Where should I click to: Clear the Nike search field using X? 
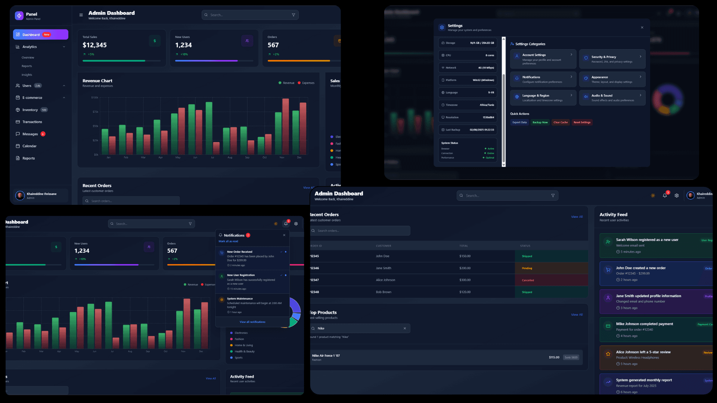pos(405,328)
